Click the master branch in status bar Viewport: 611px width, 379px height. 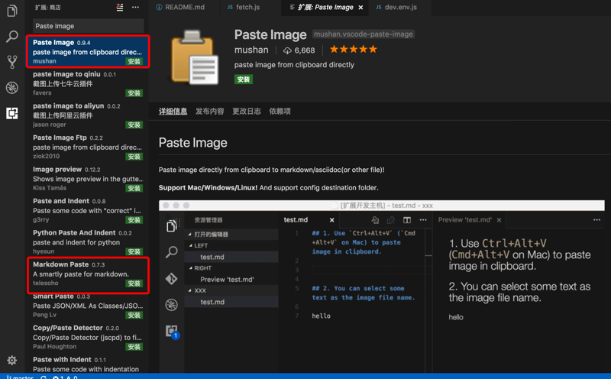tap(20, 377)
